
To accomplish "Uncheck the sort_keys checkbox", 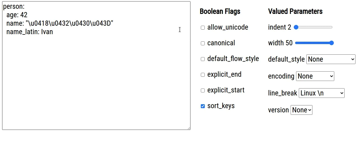I will tap(203, 106).
